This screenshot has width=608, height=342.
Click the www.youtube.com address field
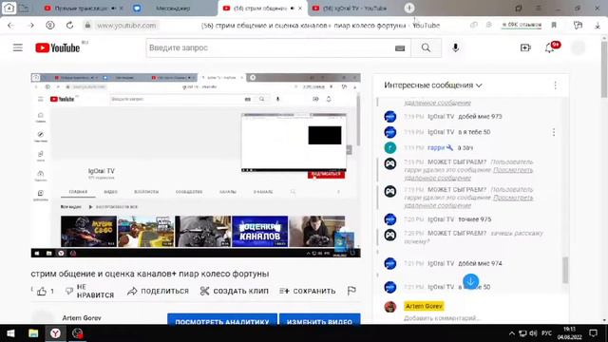click(x=126, y=26)
